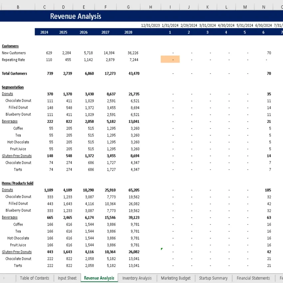Click the sheet navigation arrow at bottom left
The height and width of the screenshot is (283, 283).
(x=4, y=278)
